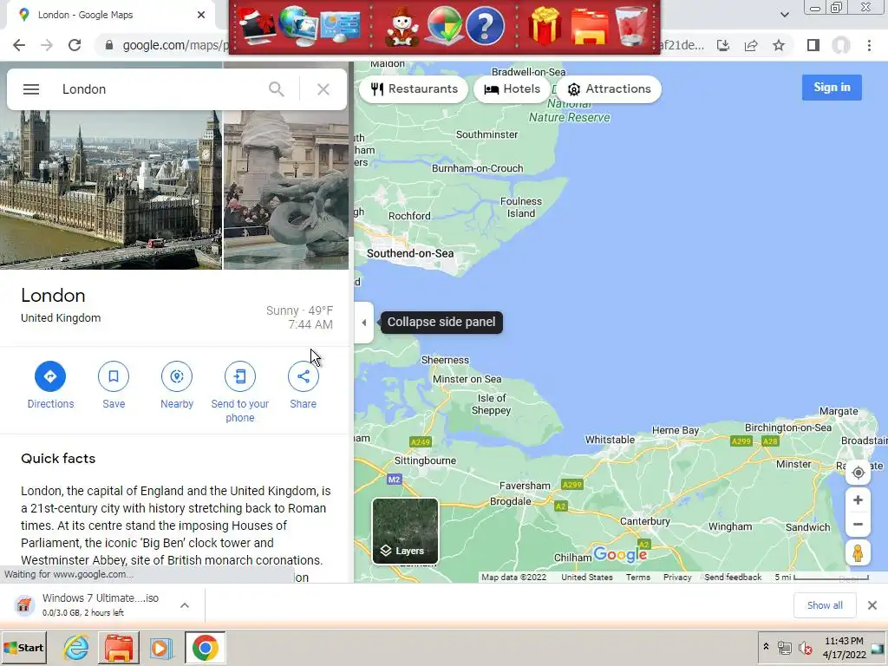Collapse the side panel arrow
The width and height of the screenshot is (888, 666).
pyautogui.click(x=363, y=323)
